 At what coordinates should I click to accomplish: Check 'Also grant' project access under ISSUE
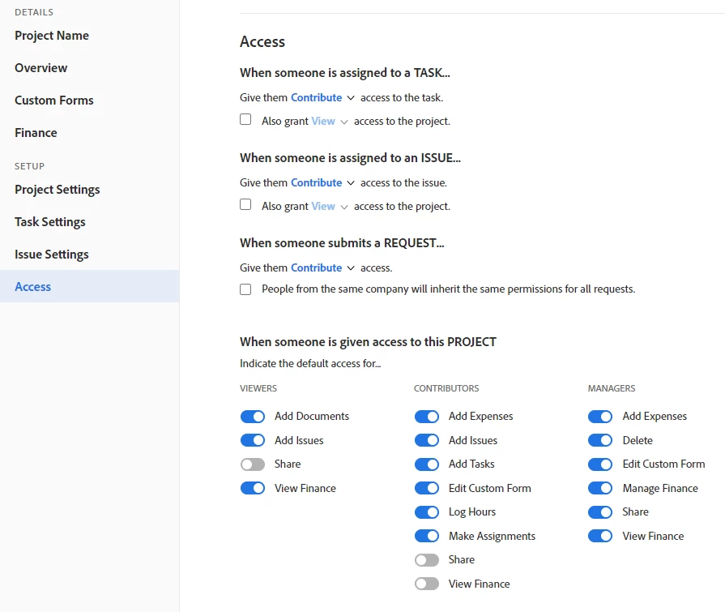click(x=245, y=204)
